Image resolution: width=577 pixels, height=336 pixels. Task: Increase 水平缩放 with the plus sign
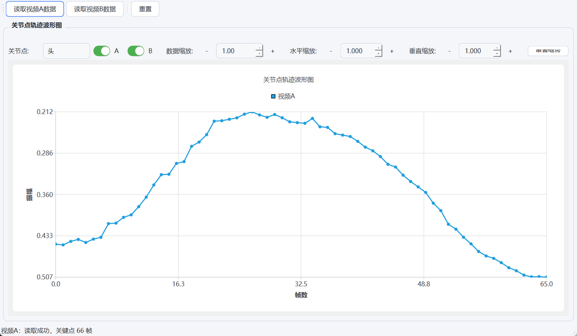coord(391,51)
